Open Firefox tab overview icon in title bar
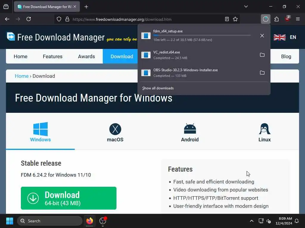Image resolution: width=305 pixels, height=228 pixels. [x=6, y=7]
